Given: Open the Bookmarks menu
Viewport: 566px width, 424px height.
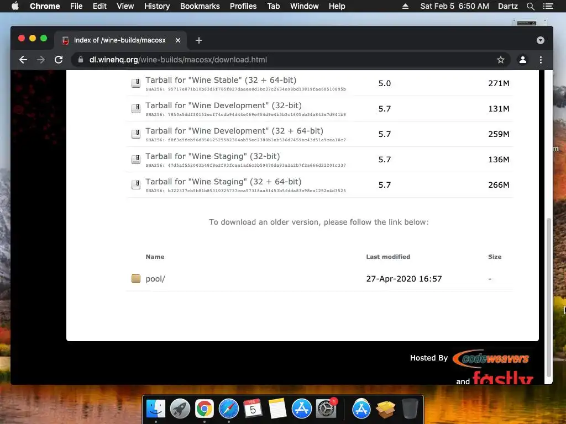Looking at the screenshot, I should pos(200,6).
